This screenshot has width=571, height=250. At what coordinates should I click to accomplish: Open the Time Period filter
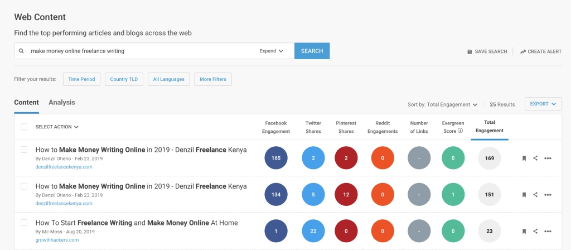pyautogui.click(x=81, y=79)
